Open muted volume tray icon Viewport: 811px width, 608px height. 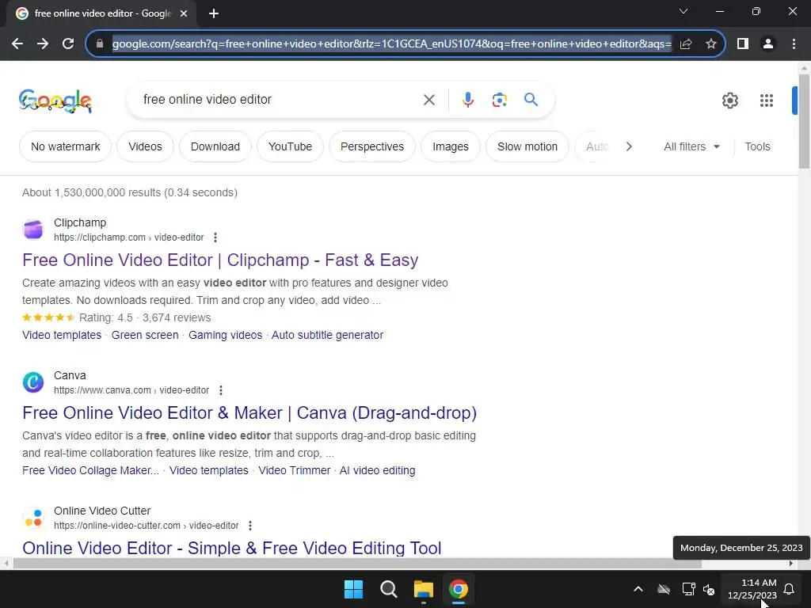[709, 589]
